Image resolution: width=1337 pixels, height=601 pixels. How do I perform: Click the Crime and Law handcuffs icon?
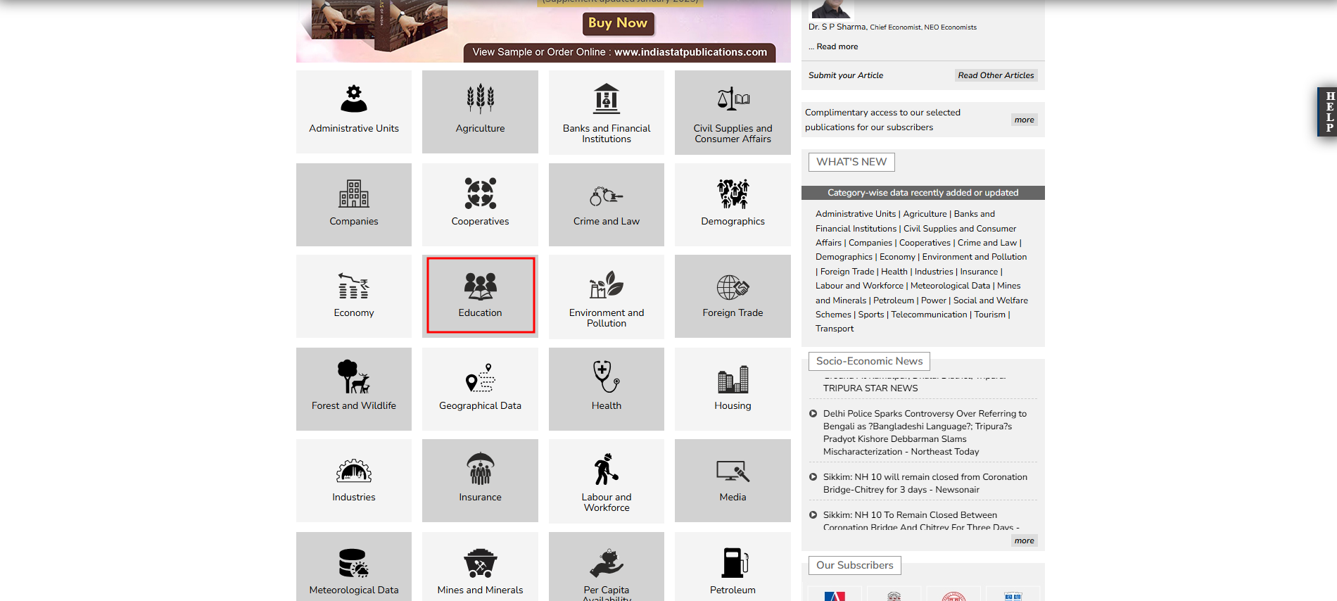(606, 195)
